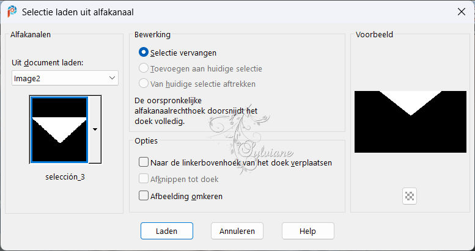Viewport: 475px width, 251px height.
Task: Click the PaintShop Pro app icon in title bar
Action: (12, 12)
